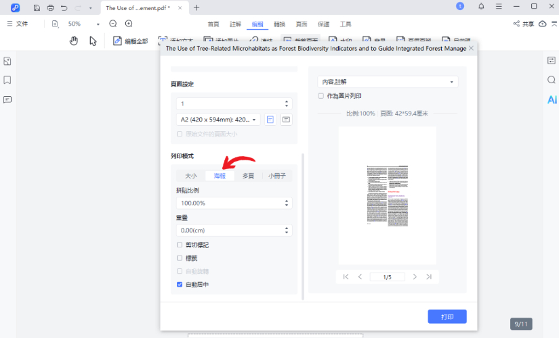Click the 共享 share button
This screenshot has width=559, height=338.
tap(524, 24)
